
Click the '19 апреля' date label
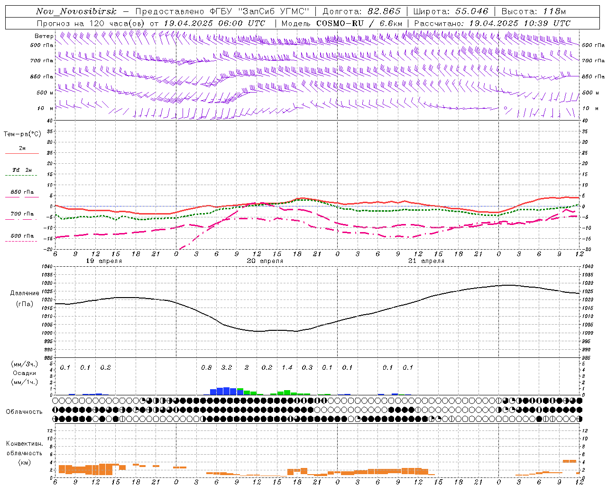(104, 261)
